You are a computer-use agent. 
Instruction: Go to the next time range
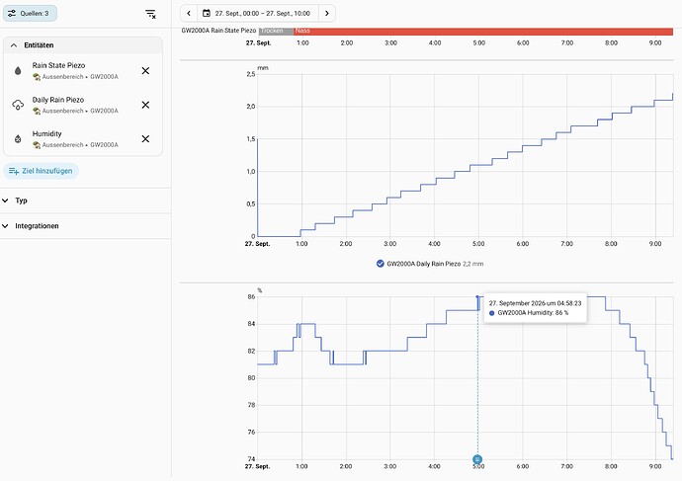click(x=326, y=14)
